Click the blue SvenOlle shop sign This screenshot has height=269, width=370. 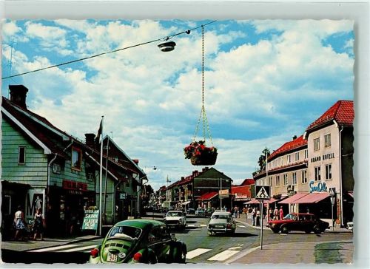[318, 187]
